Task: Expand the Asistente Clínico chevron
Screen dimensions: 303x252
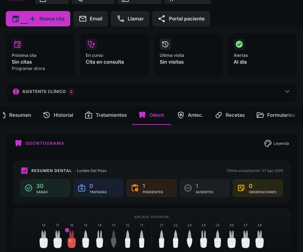Action: pos(287,91)
